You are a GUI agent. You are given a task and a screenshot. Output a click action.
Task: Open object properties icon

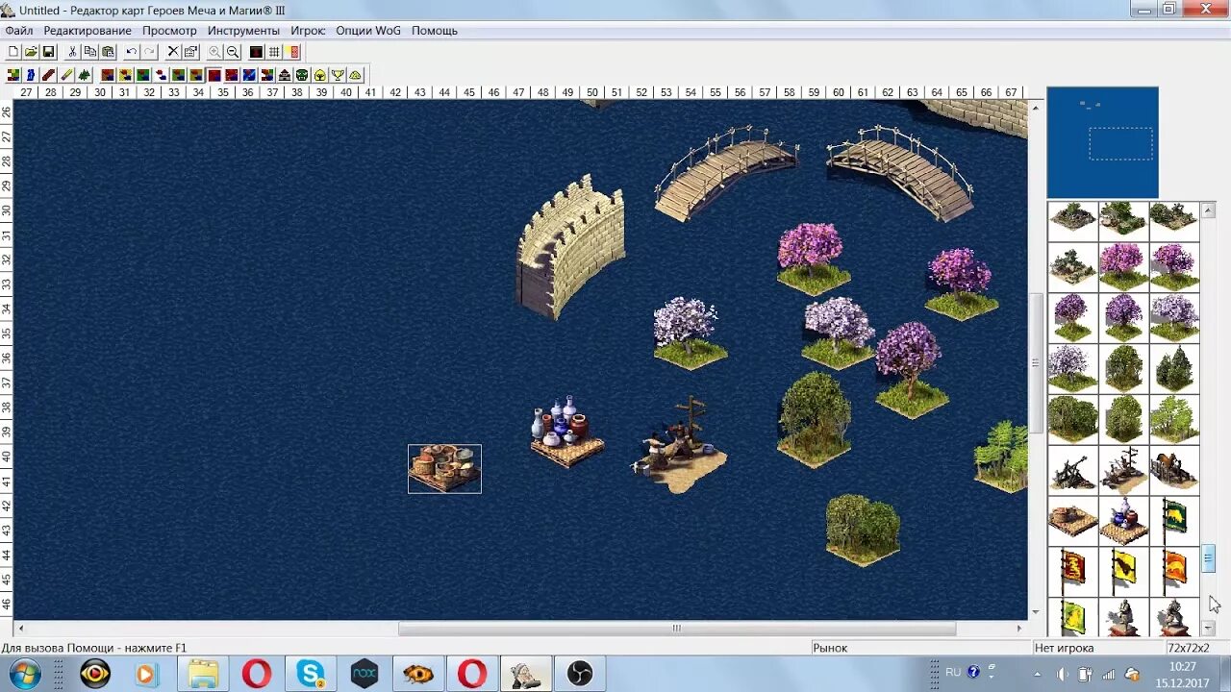190,52
